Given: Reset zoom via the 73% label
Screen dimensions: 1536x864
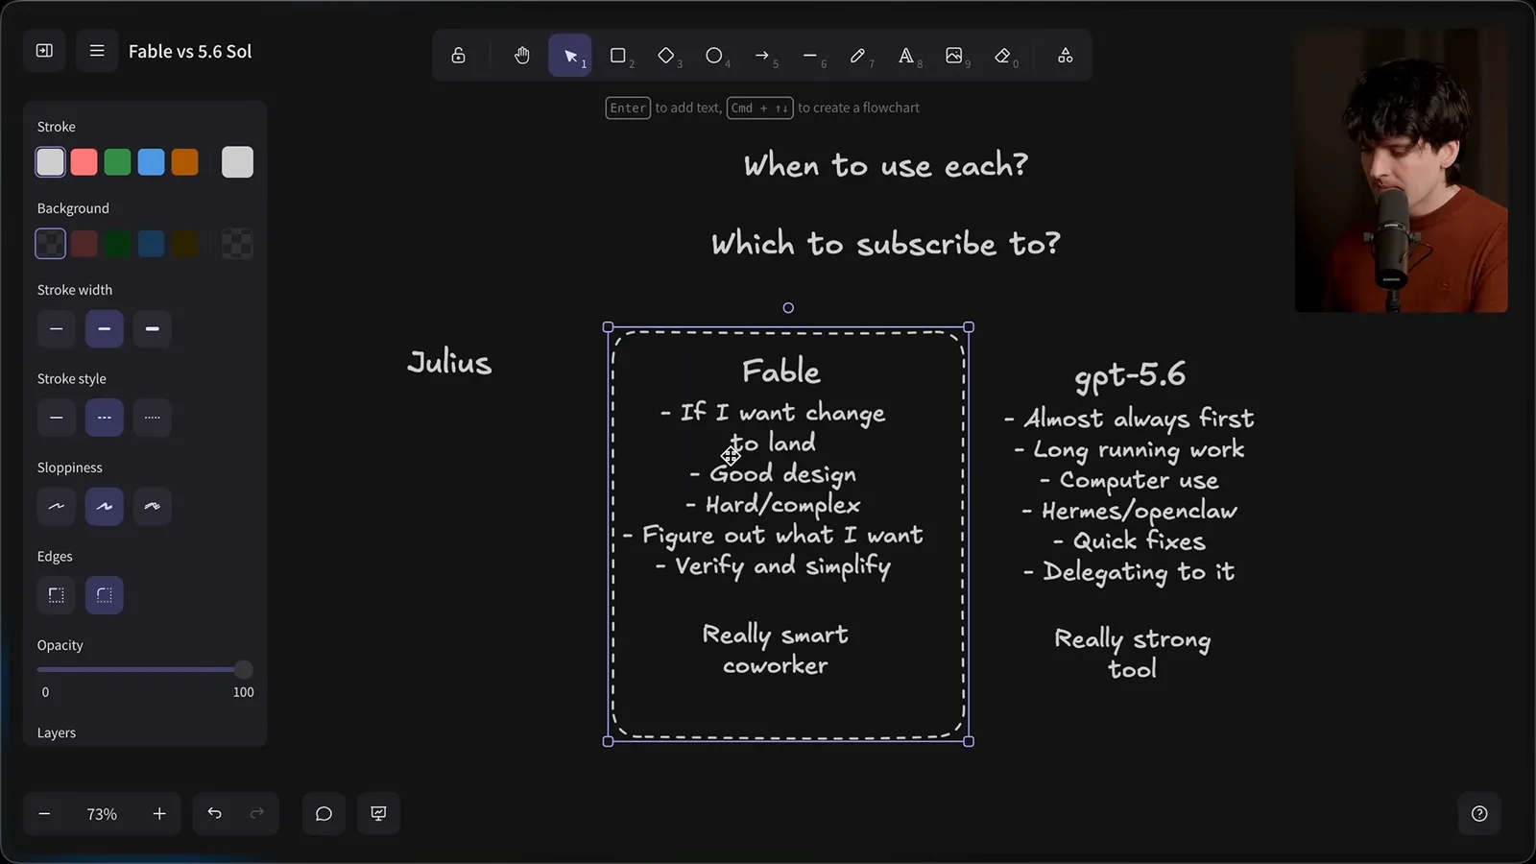Looking at the screenshot, I should coord(102,814).
